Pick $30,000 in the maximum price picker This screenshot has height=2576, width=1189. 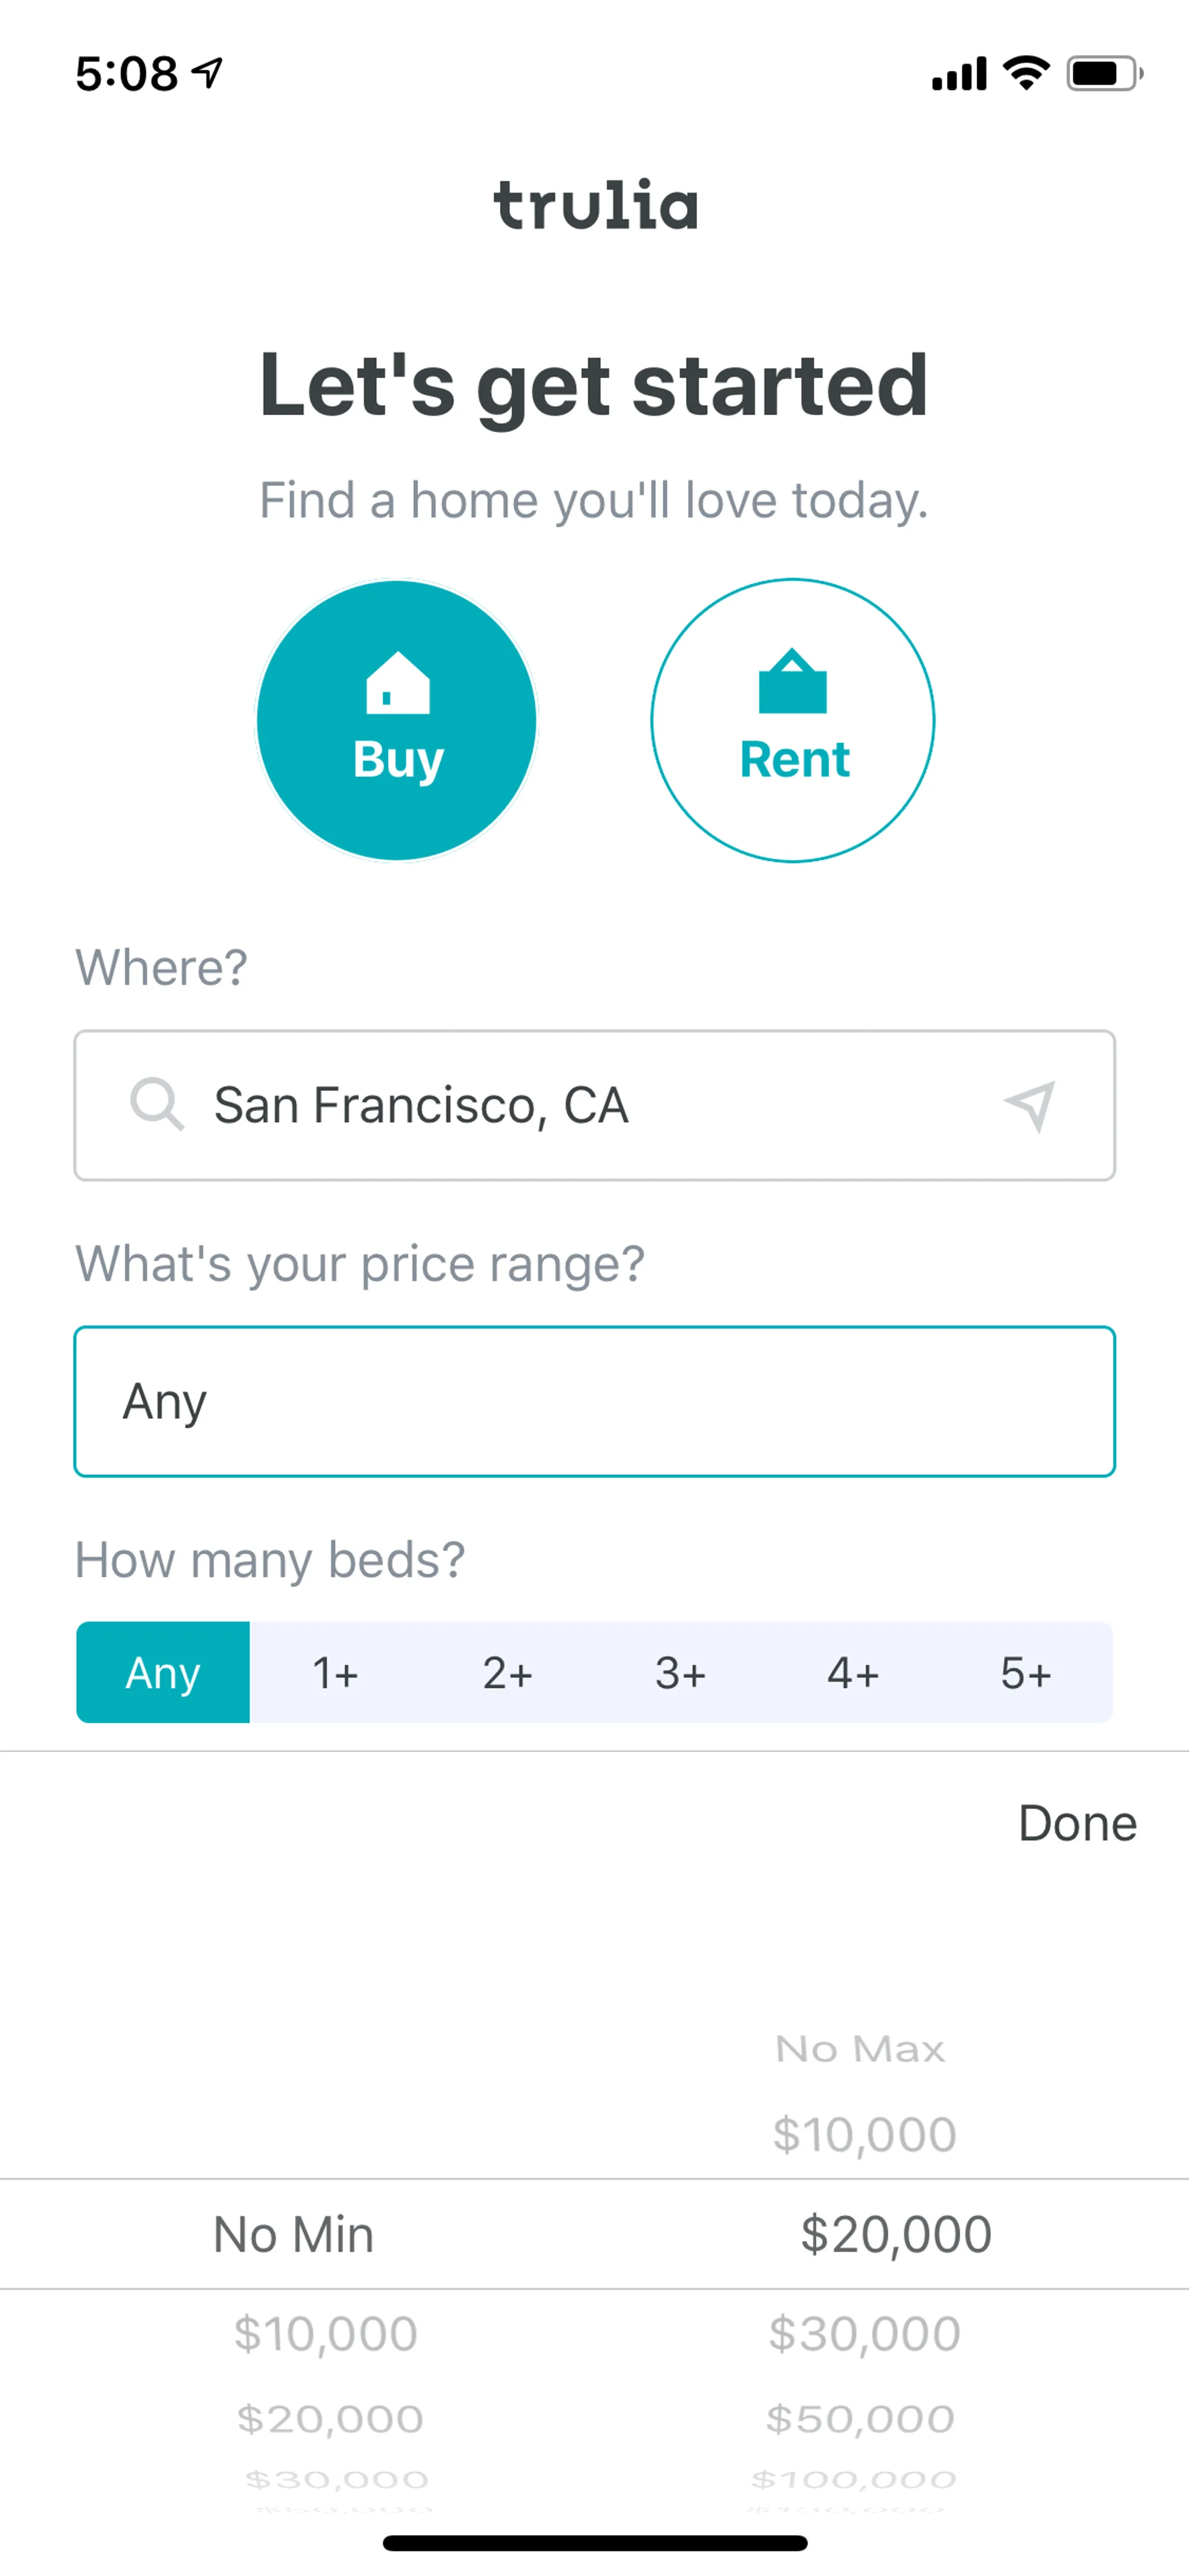point(865,2334)
